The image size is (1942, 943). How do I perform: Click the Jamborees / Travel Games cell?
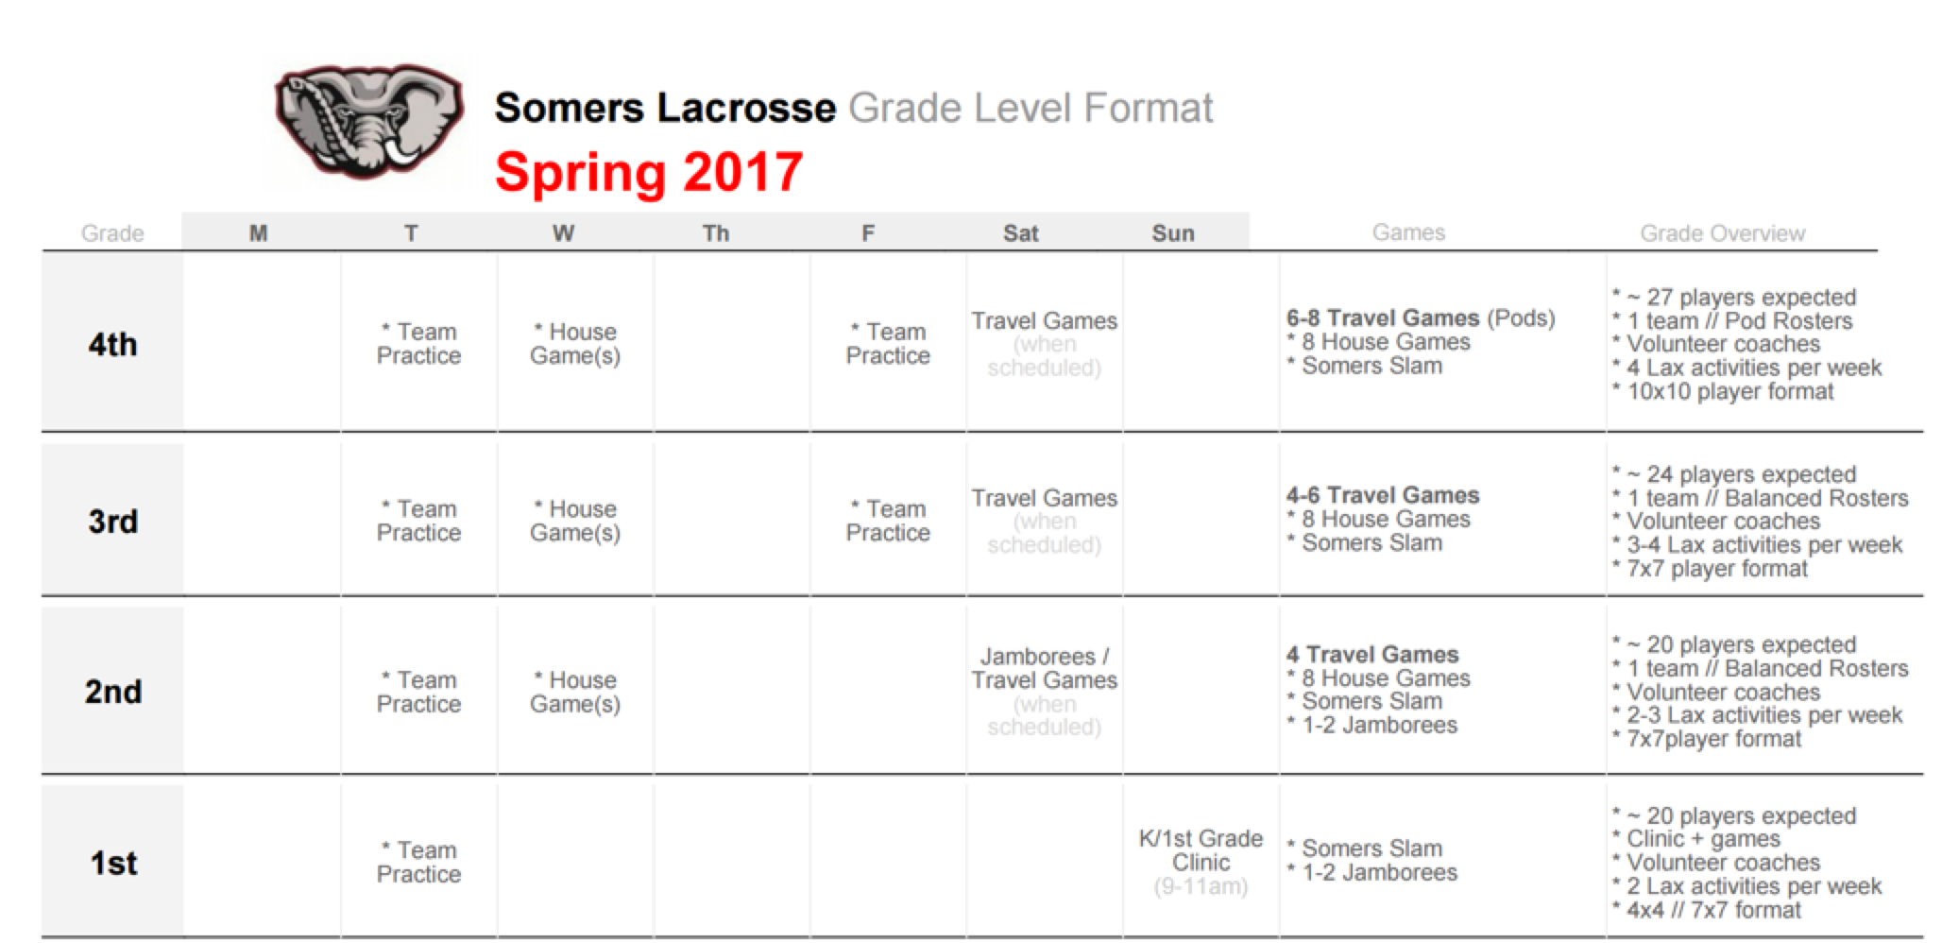click(x=1044, y=669)
